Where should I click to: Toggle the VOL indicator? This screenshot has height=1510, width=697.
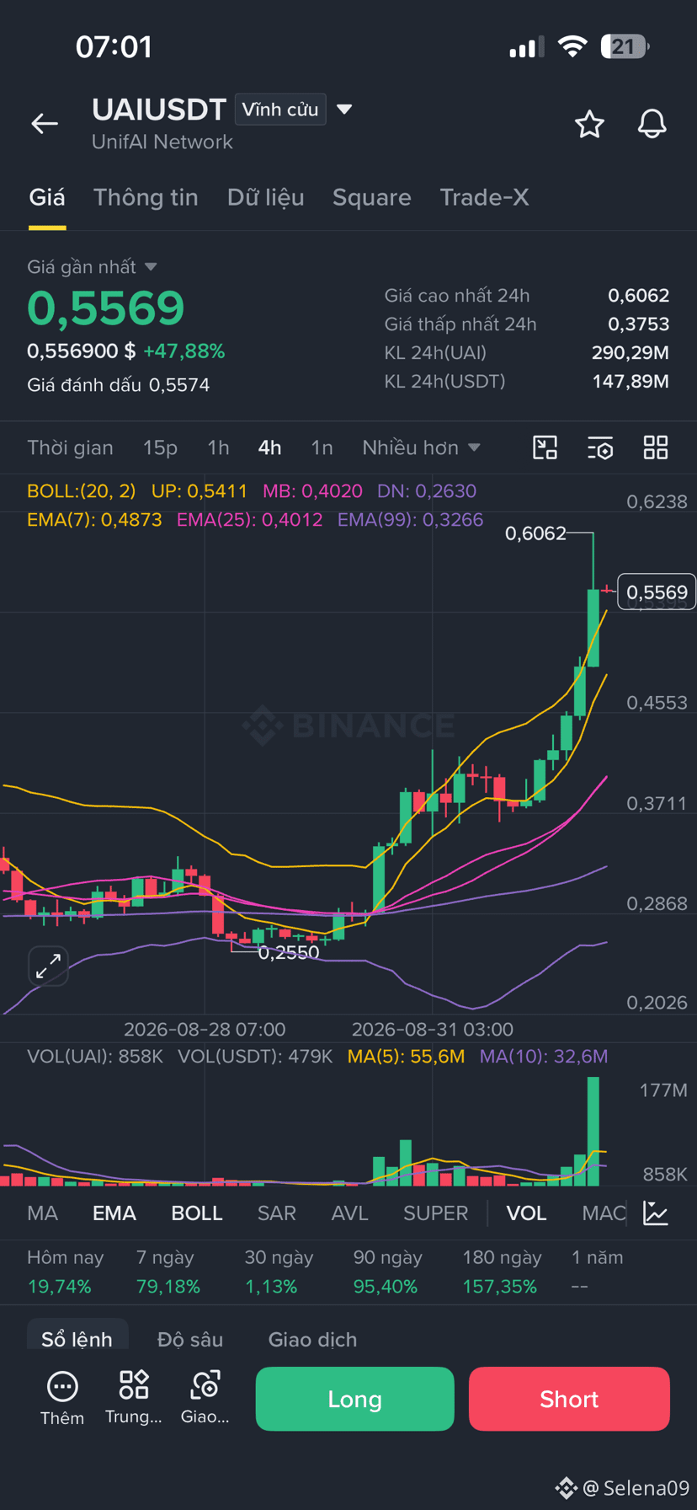point(526,1213)
